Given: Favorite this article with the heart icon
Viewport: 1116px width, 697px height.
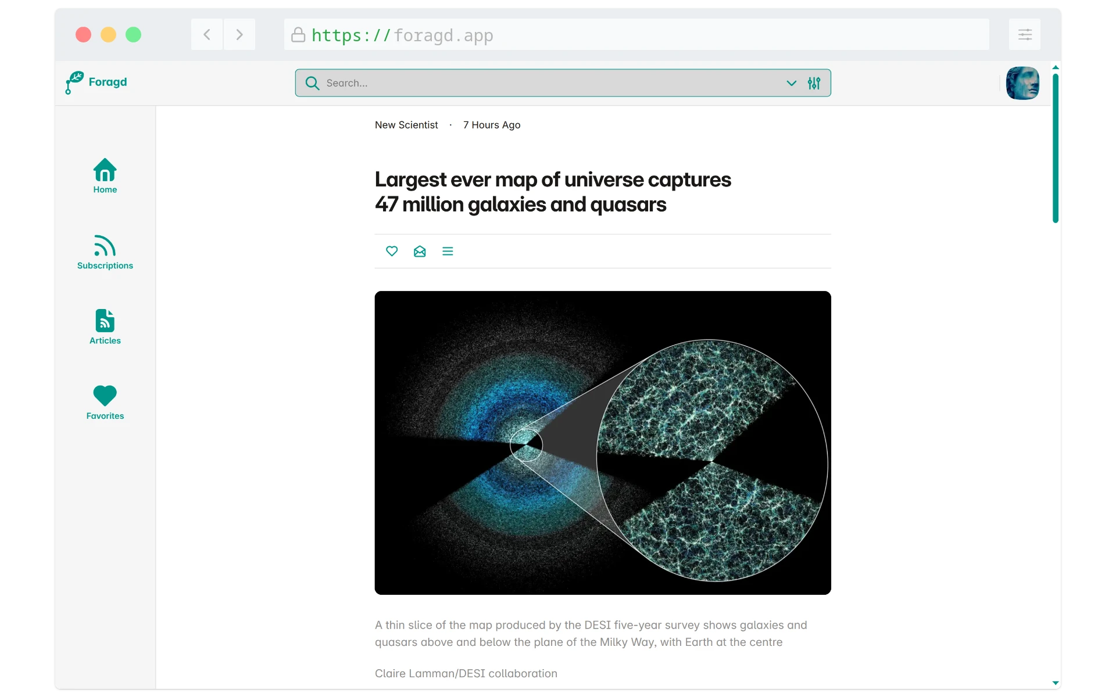Looking at the screenshot, I should point(392,251).
